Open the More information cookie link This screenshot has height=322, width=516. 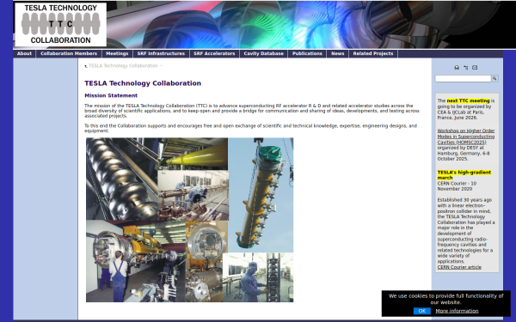[x=457, y=311]
